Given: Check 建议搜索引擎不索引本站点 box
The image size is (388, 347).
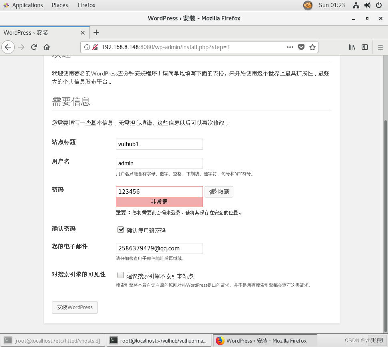Looking at the screenshot, I should (121, 275).
